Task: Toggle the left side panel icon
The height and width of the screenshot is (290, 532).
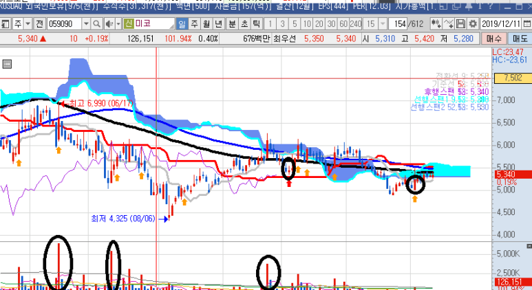Action: [5, 24]
